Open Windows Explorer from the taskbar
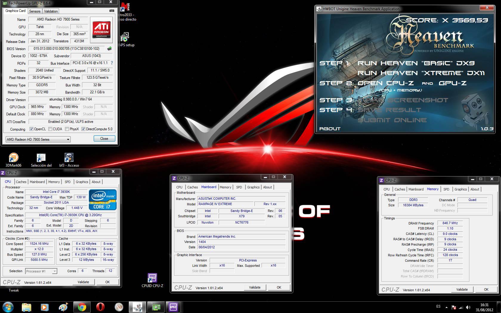Viewport: 501px width, 313px height. pos(26,307)
